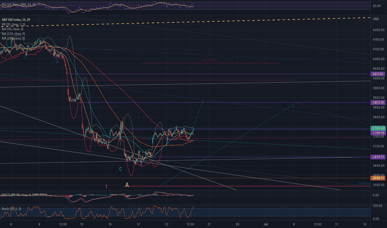Click the S&P 500 Index, 15, SP legend
Screen dimensions: 387x228
click(16, 20)
